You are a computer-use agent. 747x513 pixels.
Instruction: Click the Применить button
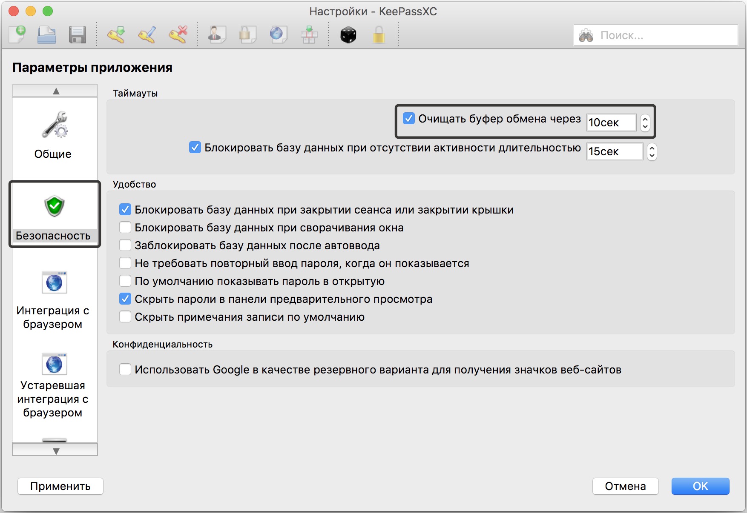[60, 486]
